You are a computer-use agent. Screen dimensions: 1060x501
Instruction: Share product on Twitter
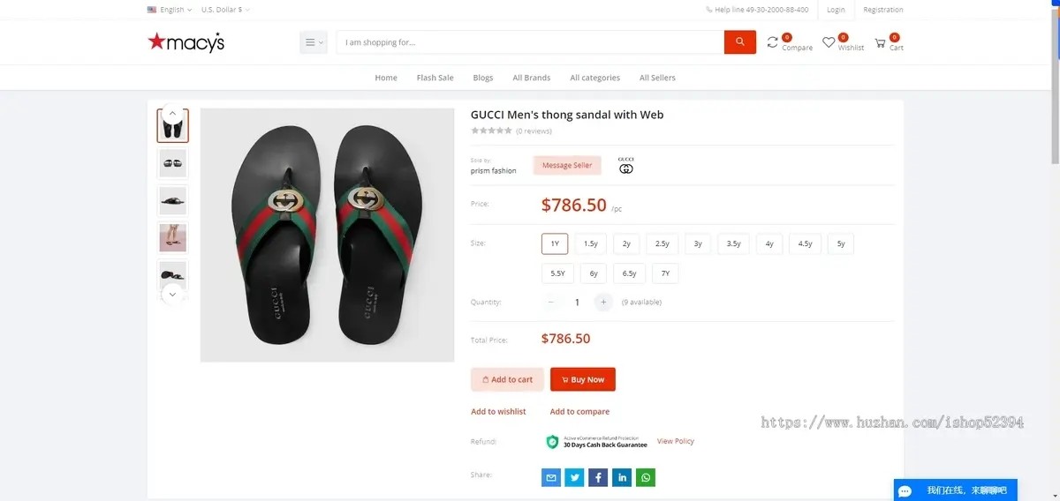coord(575,477)
